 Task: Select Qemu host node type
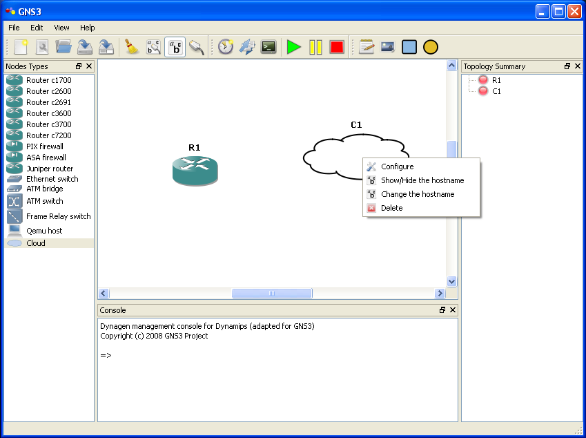(x=49, y=231)
